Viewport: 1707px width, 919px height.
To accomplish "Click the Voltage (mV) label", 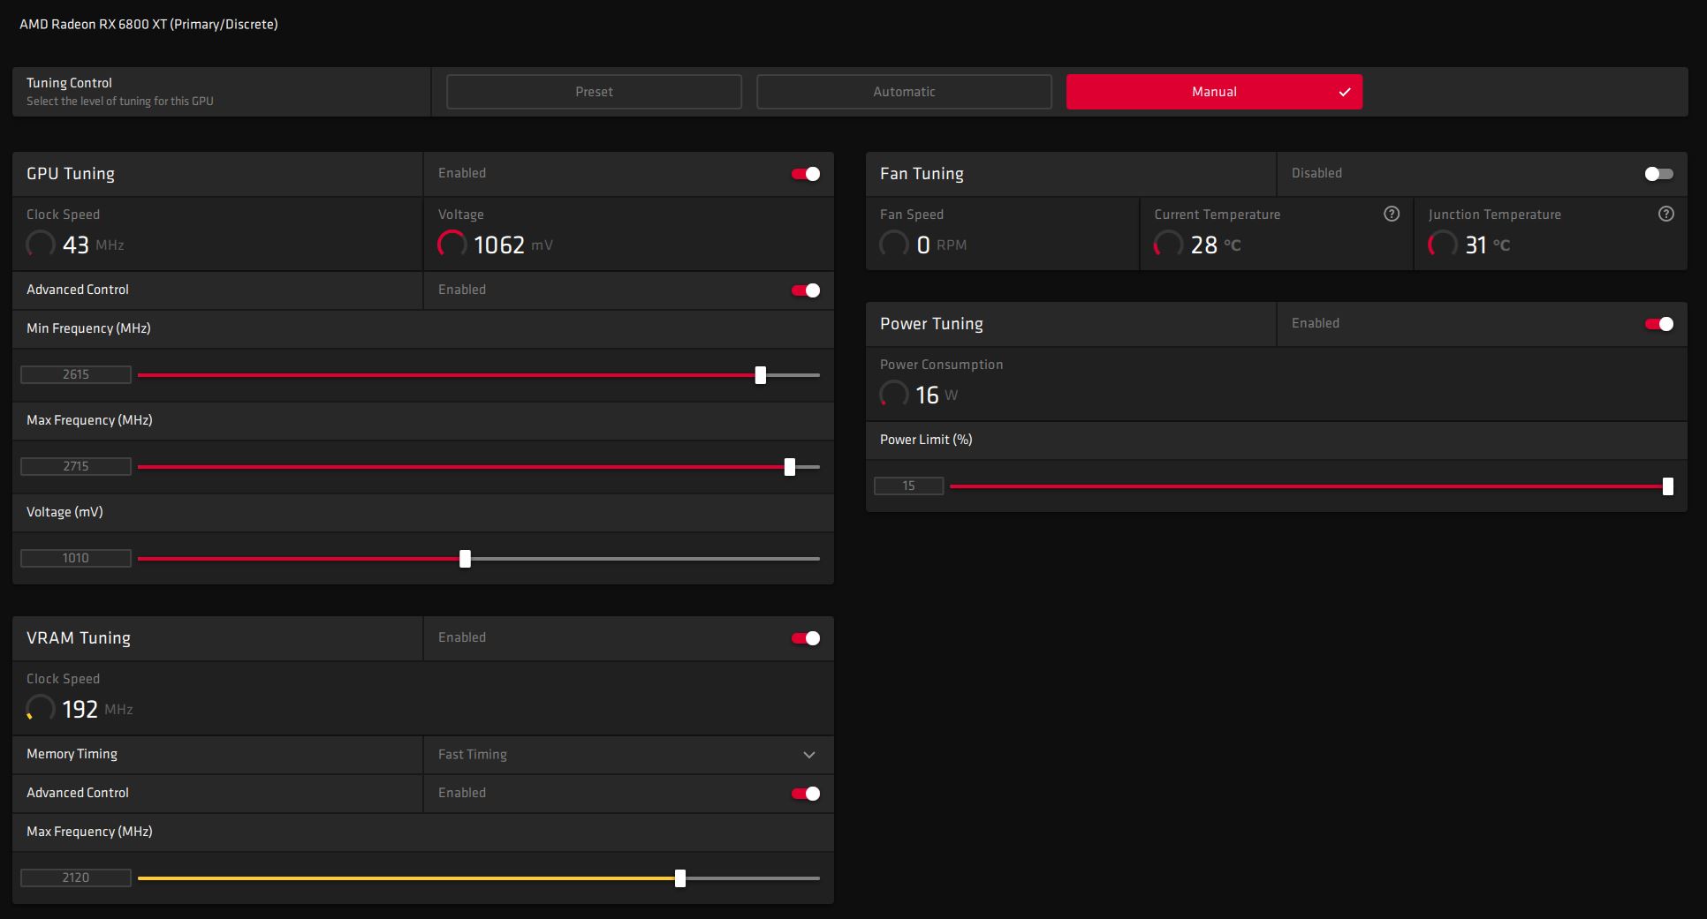I will pyautogui.click(x=64, y=512).
